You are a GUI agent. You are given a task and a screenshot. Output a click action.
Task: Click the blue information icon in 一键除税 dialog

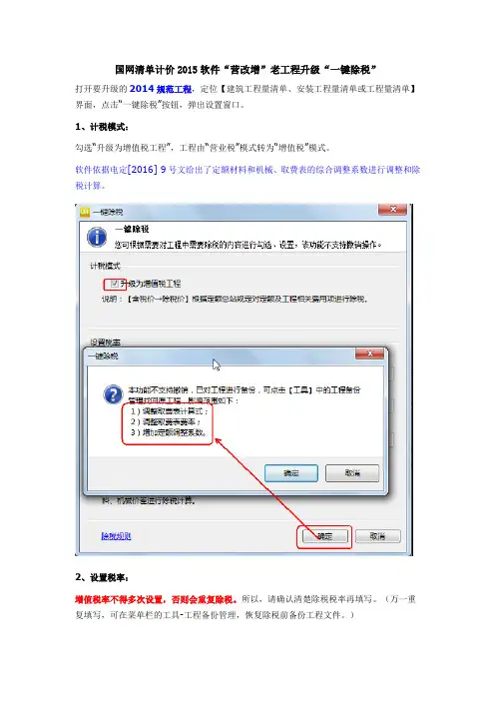pyautogui.click(x=97, y=237)
